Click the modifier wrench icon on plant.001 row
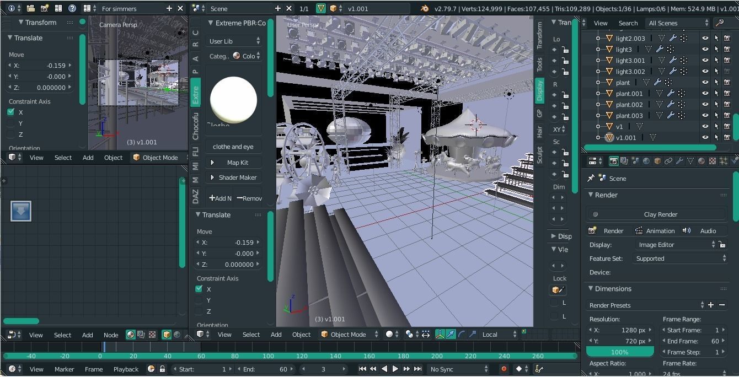Image resolution: width=739 pixels, height=377 pixels. tap(671, 94)
